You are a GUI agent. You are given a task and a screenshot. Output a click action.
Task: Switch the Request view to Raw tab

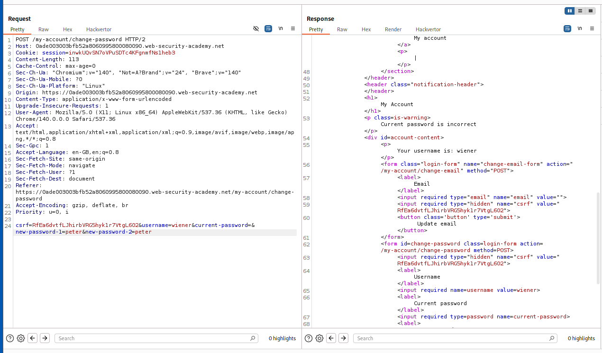pos(44,29)
